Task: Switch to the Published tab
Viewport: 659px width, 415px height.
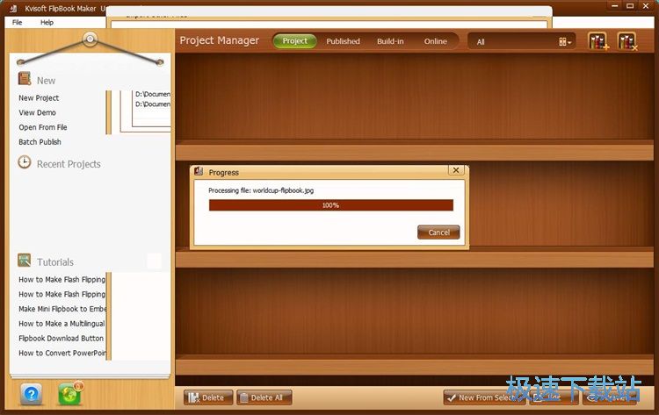Action: [343, 41]
